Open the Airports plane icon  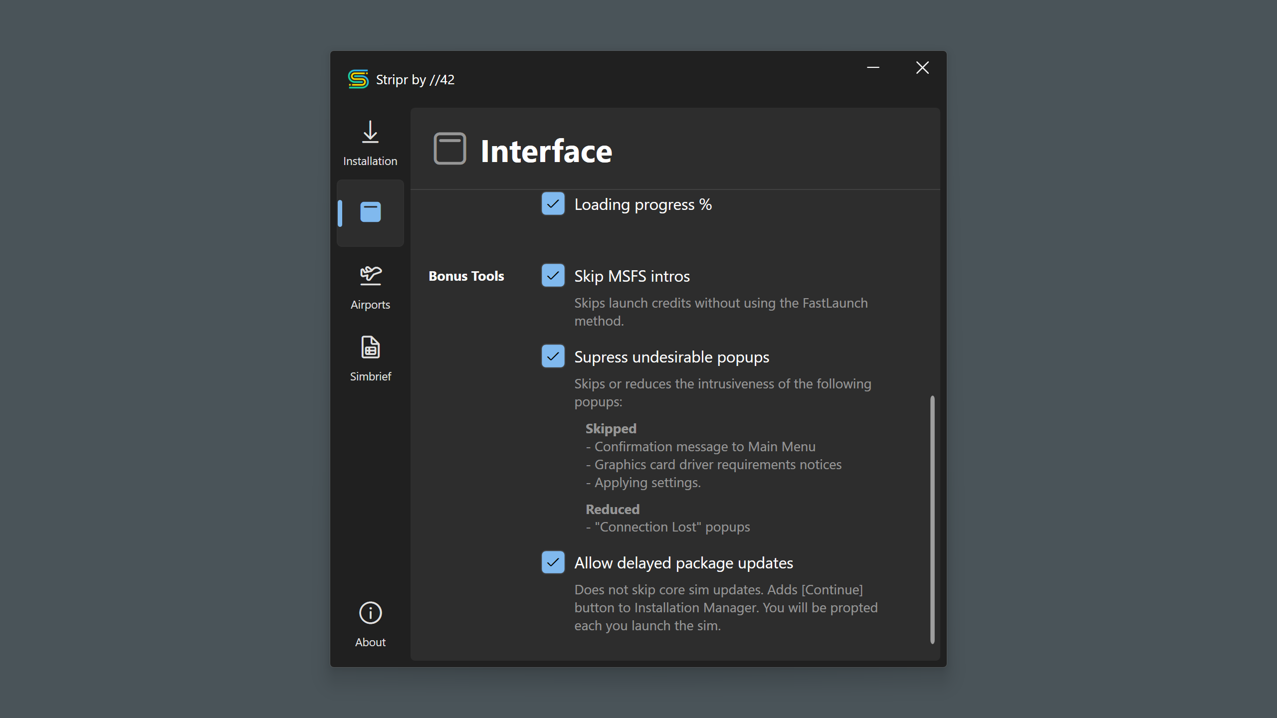pyautogui.click(x=370, y=275)
